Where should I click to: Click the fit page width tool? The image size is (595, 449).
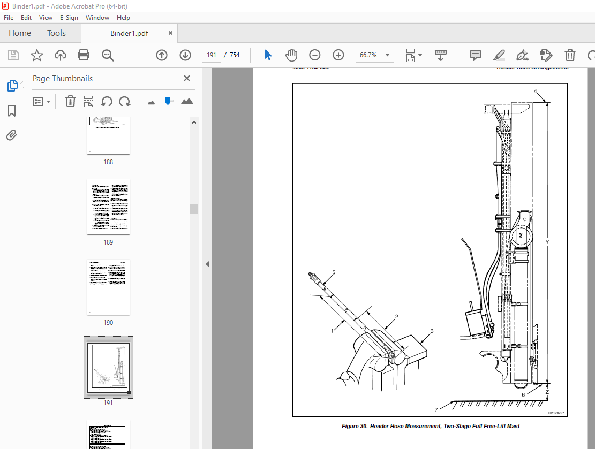[x=410, y=55]
